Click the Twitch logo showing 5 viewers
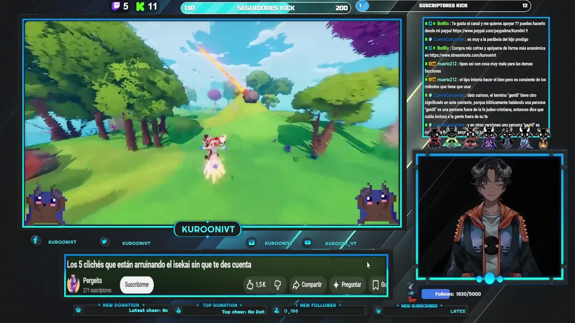 (116, 6)
